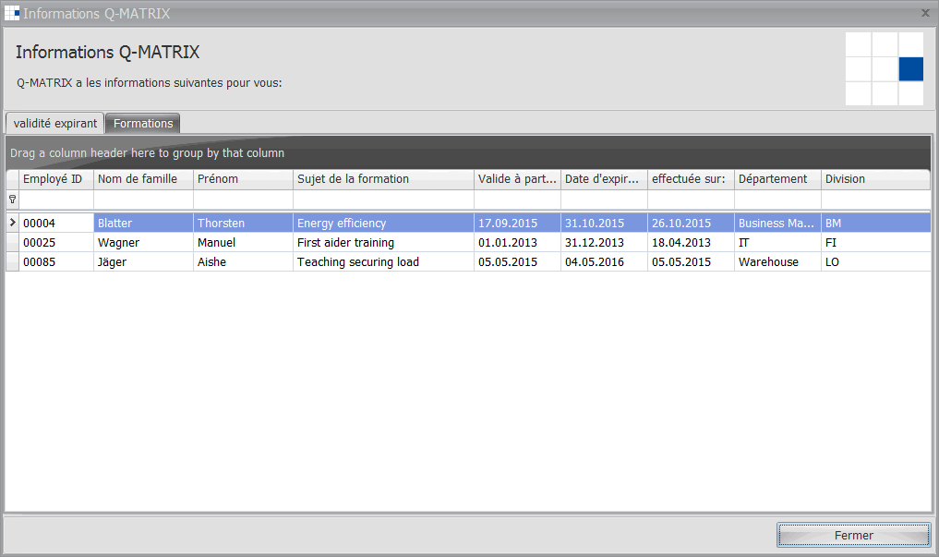
Task: Click filter field under Division
Action: tap(876, 200)
